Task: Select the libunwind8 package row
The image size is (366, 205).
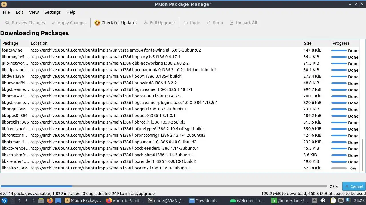Action: (x=180, y=83)
